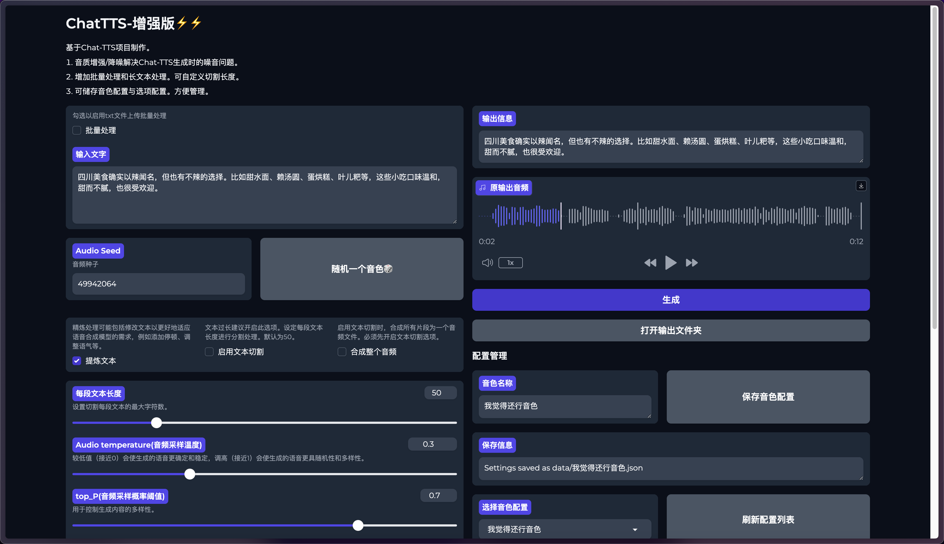Screen dimensions: 944x544
Task: Click the Audio temperature slider handle
Action: (x=190, y=474)
